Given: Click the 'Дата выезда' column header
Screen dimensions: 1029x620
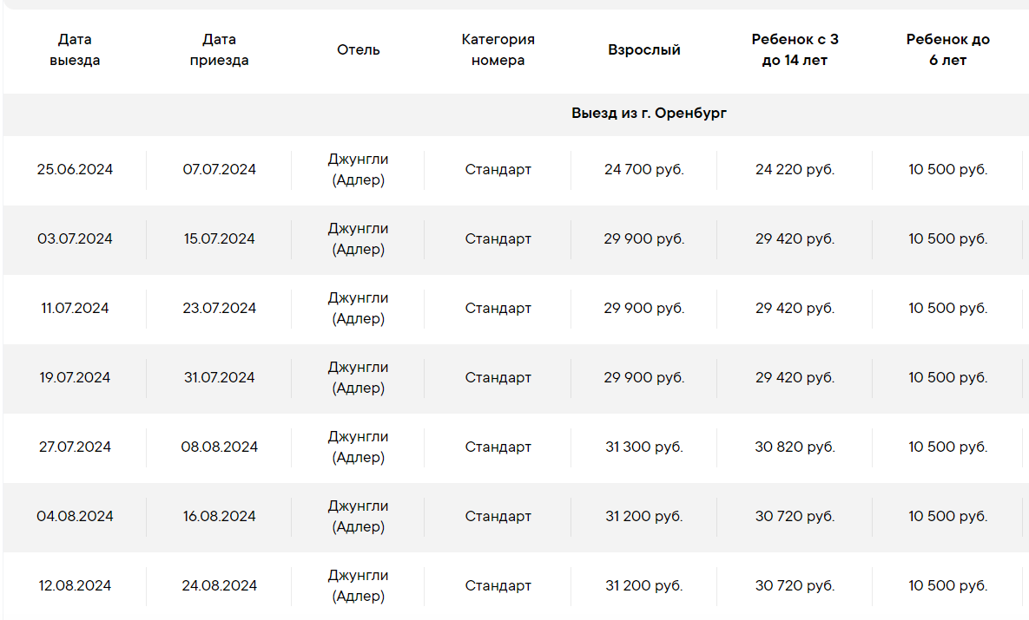Looking at the screenshot, I should tap(75, 49).
